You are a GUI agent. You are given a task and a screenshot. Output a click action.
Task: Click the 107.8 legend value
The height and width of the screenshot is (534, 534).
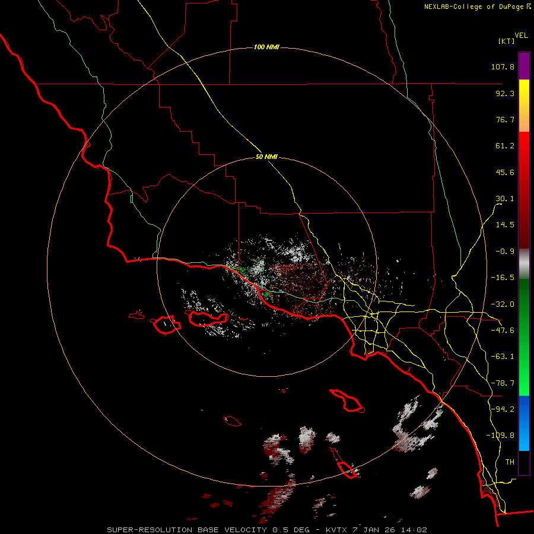[x=503, y=66]
